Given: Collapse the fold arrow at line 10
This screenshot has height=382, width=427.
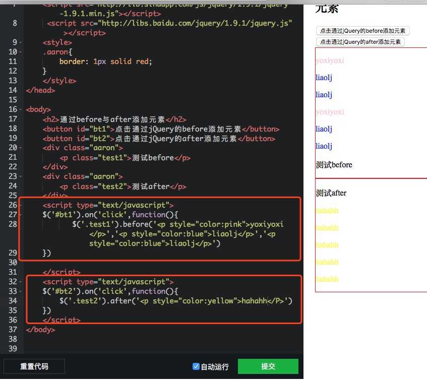Looking at the screenshot, I should pos(21,52).
